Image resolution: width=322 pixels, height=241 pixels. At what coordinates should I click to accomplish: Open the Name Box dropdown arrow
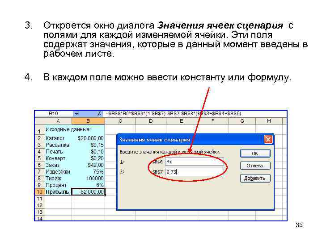click(x=76, y=113)
